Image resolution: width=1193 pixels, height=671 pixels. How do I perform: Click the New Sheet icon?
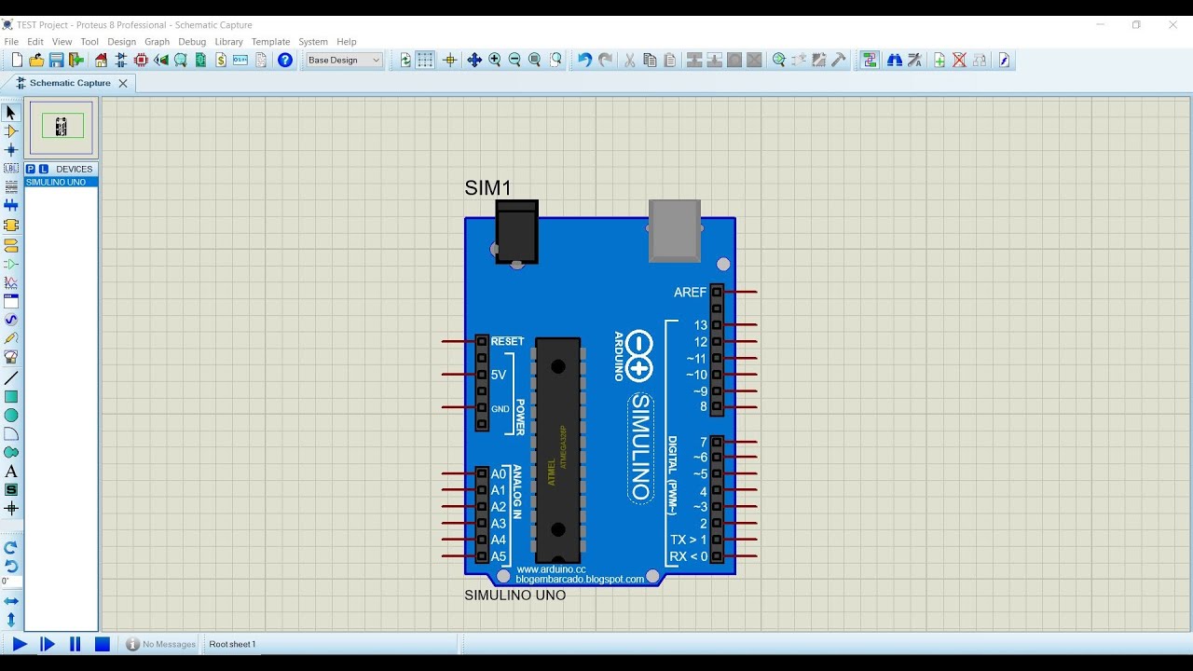939,60
